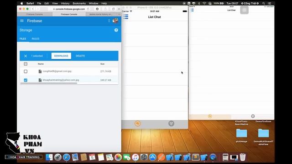
Task: Click the 249.21 KB size cell
Action: click(105, 80)
